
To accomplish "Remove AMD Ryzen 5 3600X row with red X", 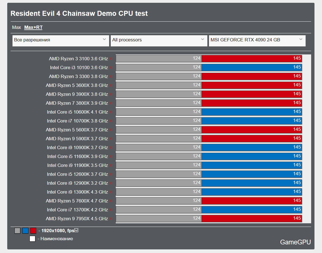I will (x=111, y=86).
